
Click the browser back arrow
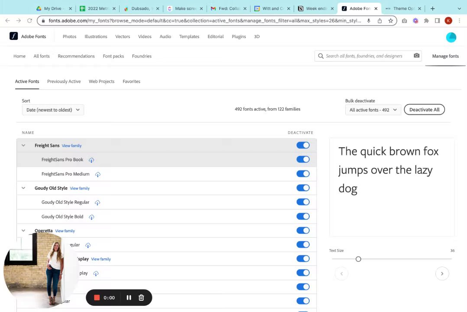click(7, 20)
